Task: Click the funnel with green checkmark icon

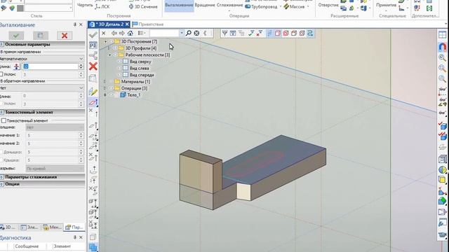Action: (x=251, y=34)
